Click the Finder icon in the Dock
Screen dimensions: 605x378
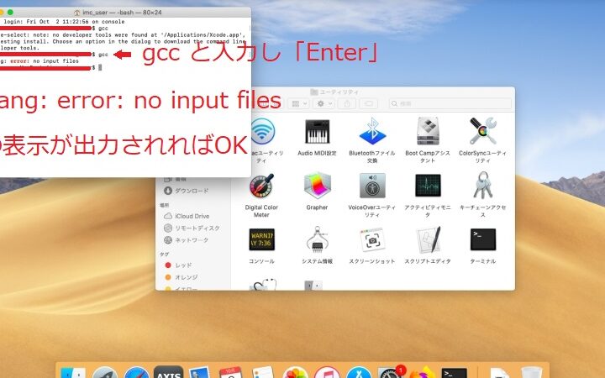click(73, 373)
